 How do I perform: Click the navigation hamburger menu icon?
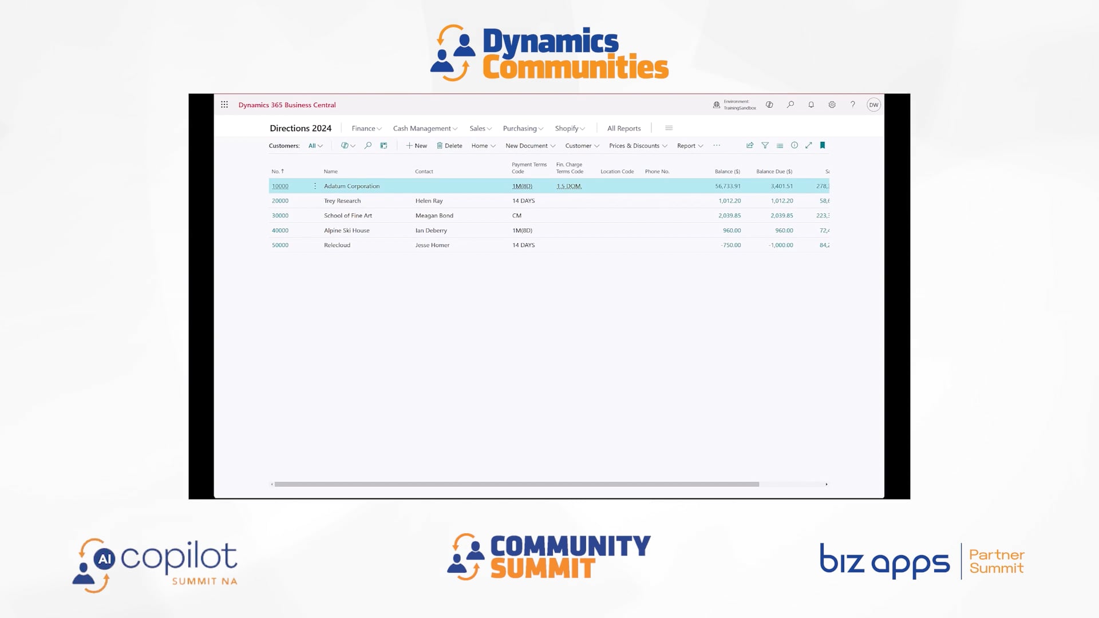tap(669, 128)
